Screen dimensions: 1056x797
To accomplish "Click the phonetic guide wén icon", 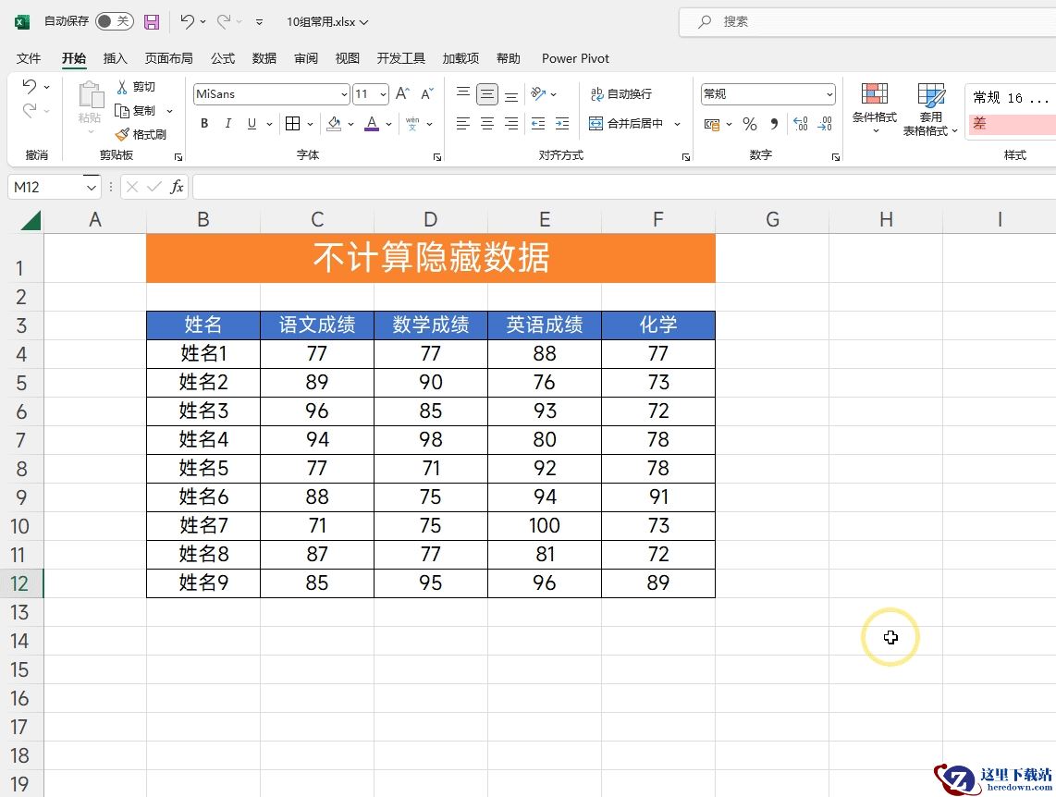I will click(x=412, y=123).
